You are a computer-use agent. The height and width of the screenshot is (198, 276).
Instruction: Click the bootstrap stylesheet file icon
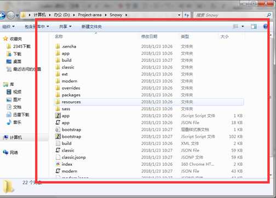coord(58,130)
